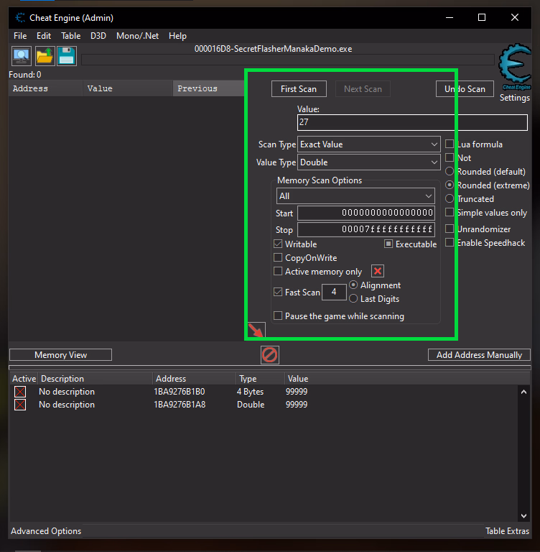Select the Alignment radio button
This screenshot has width=540, height=552.
tap(353, 285)
